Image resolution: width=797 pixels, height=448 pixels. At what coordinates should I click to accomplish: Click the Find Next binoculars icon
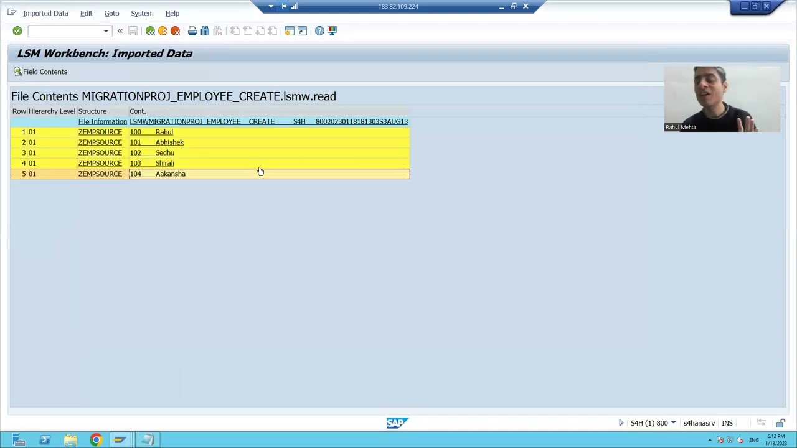point(217,30)
